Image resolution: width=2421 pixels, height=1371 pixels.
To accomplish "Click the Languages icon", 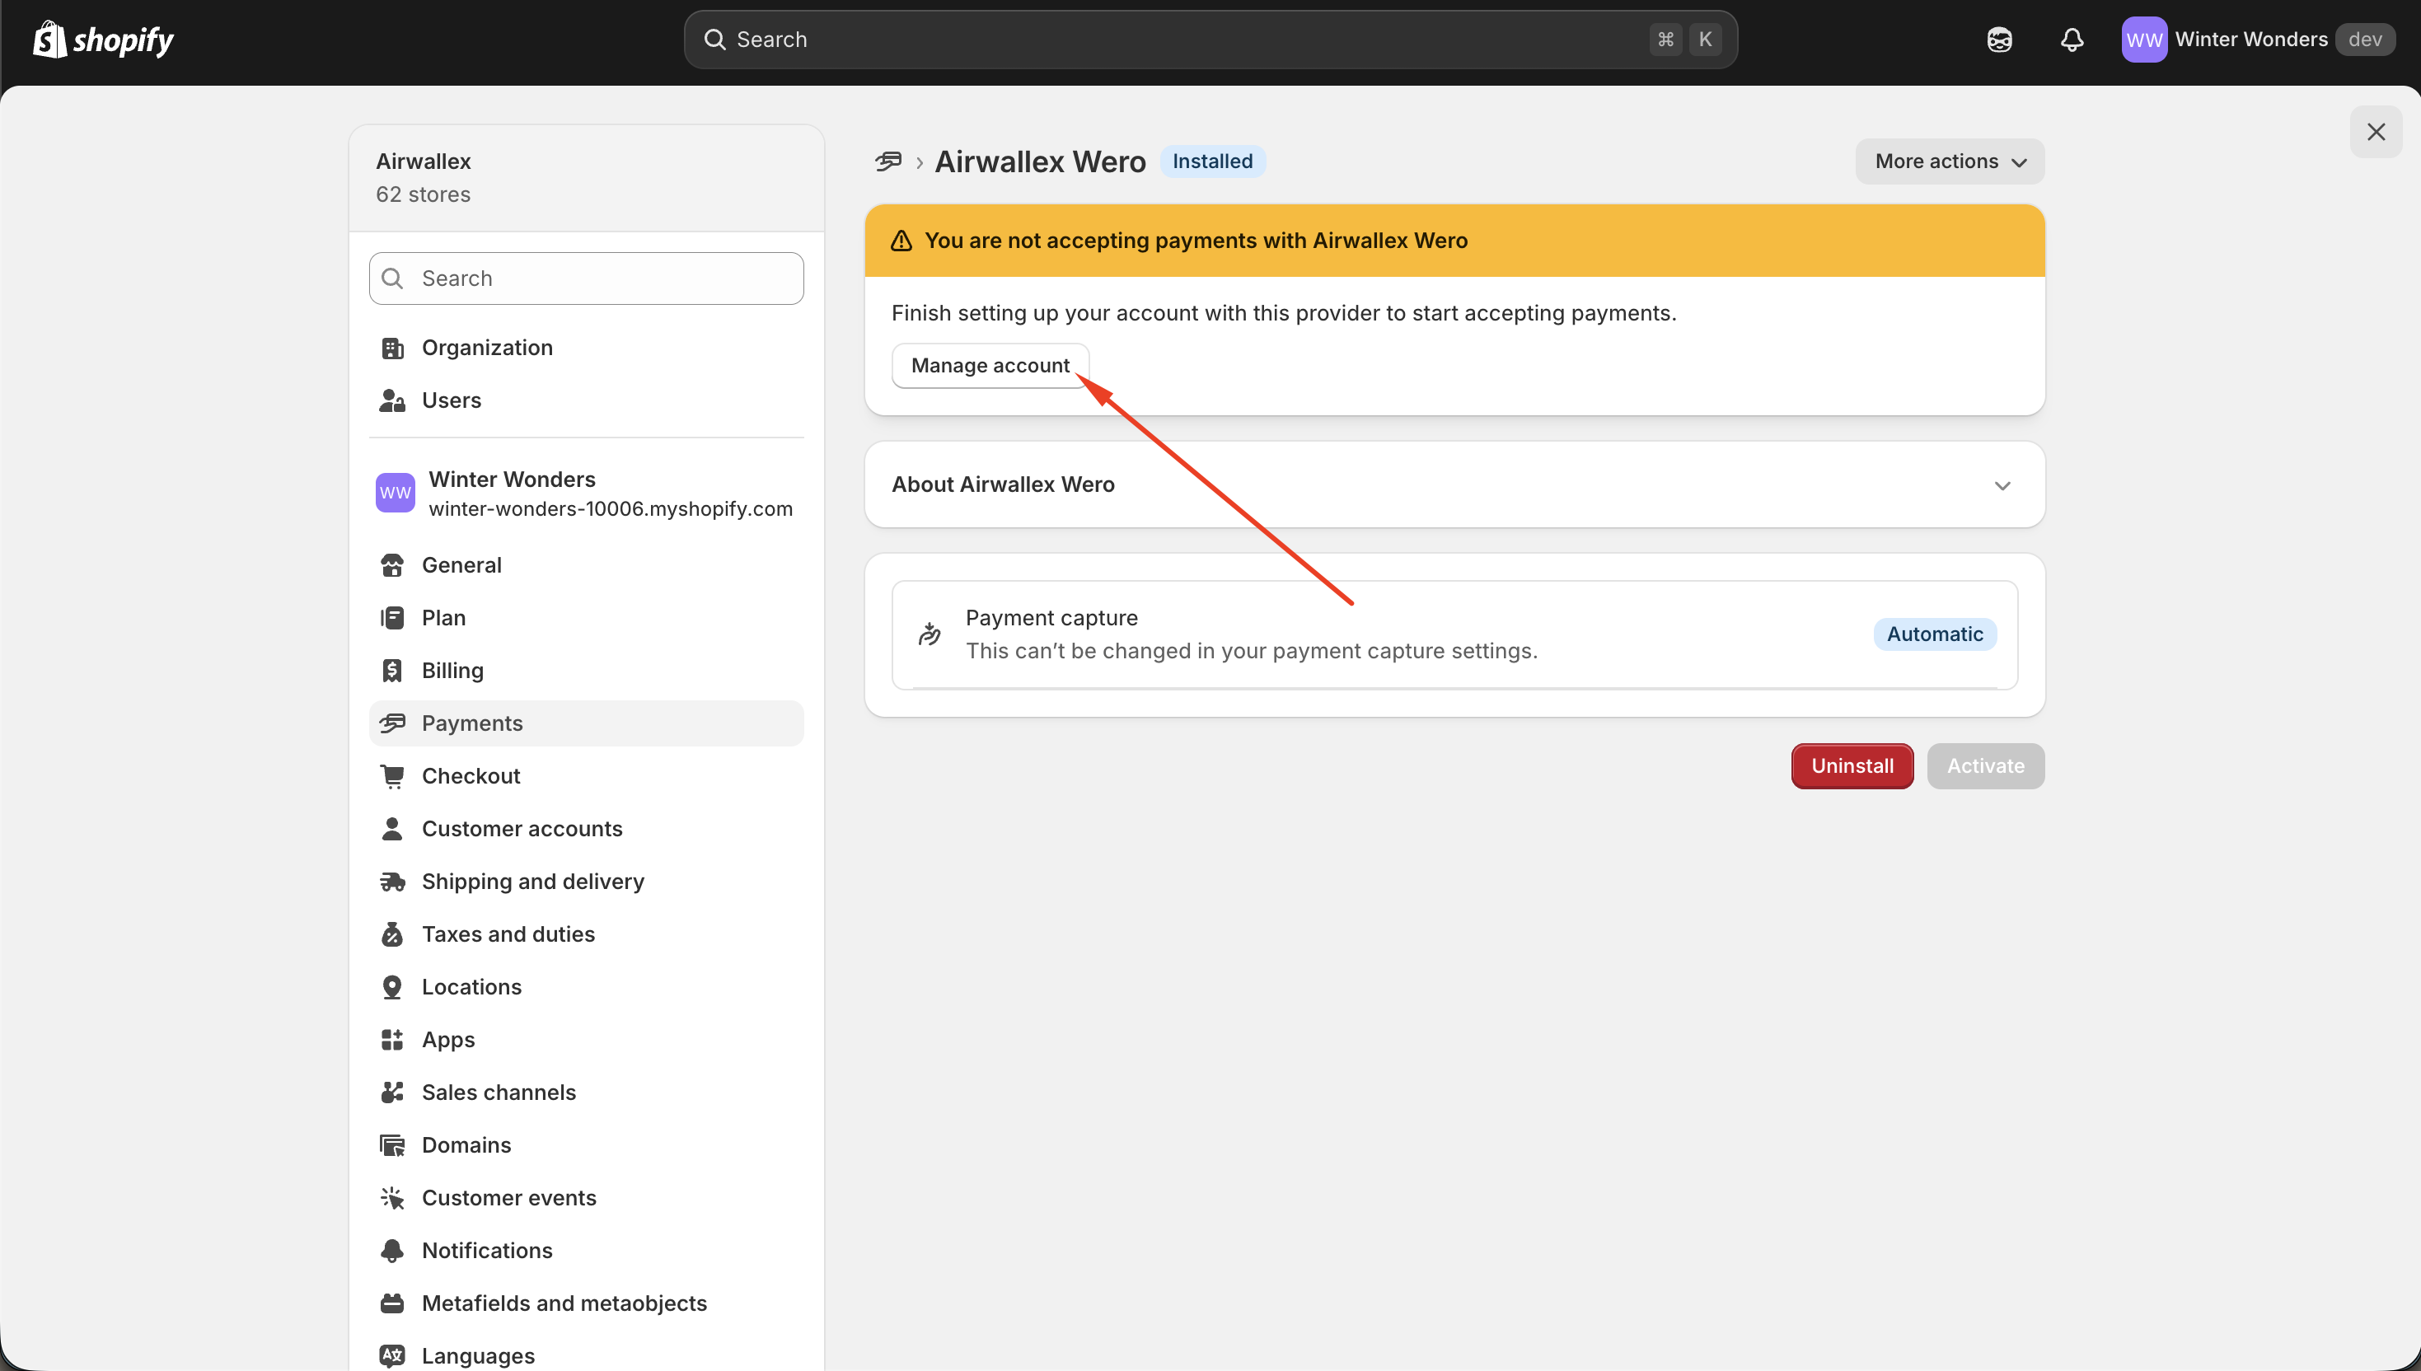I will tap(391, 1356).
